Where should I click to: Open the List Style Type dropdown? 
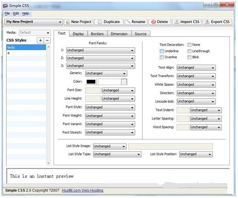coord(117,154)
